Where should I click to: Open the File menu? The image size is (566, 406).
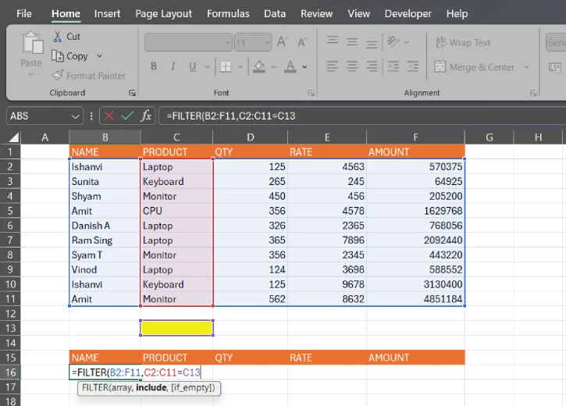coord(24,14)
